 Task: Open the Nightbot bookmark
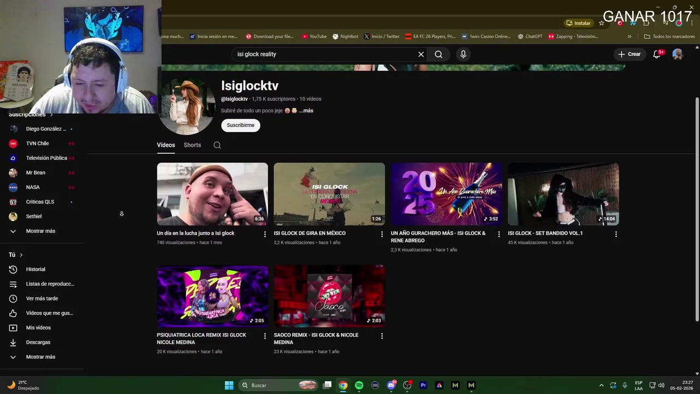(345, 37)
